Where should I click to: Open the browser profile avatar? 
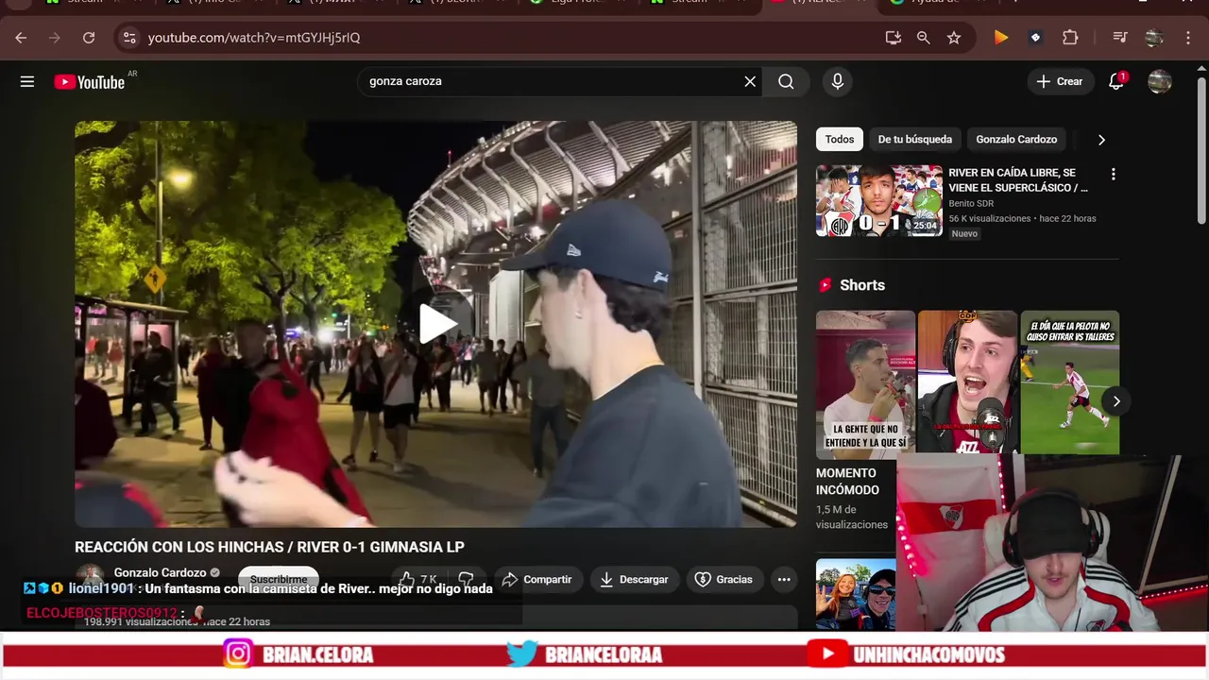(x=1154, y=38)
